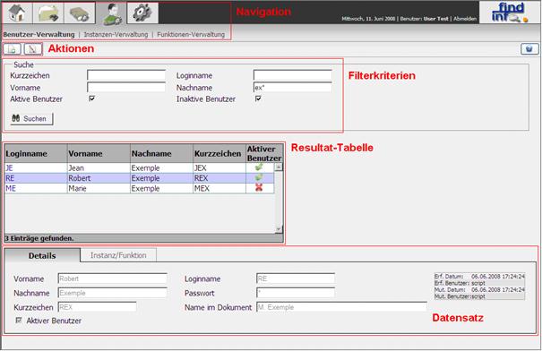Select the REX cell in results table
542x351 pixels.
[x=219, y=178]
